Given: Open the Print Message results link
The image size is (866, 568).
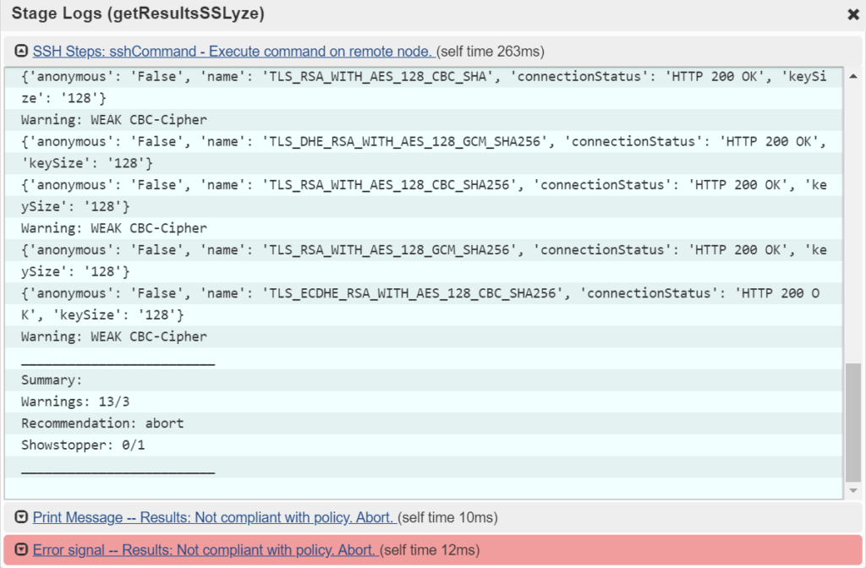Looking at the screenshot, I should coord(213,517).
